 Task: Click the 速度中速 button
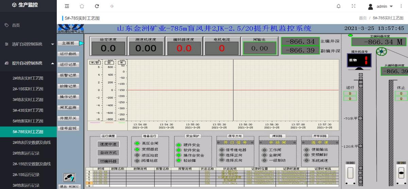[x=108, y=144]
